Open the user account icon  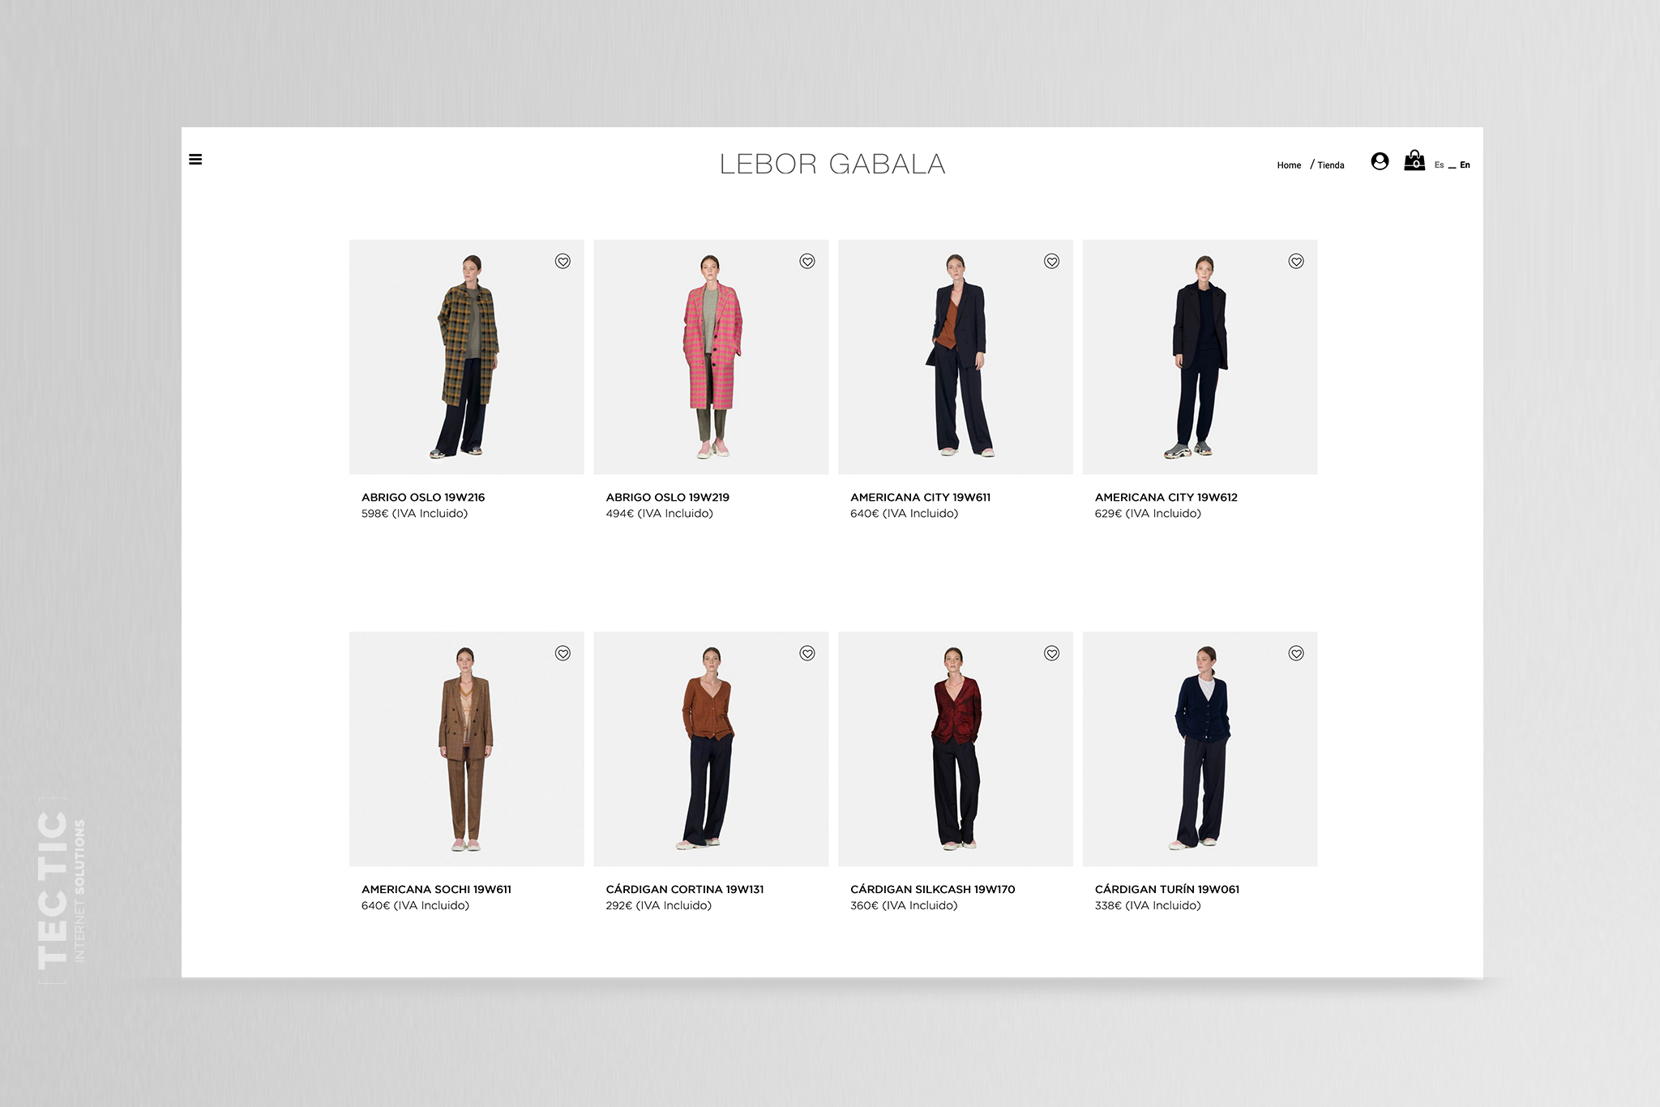point(1380,161)
